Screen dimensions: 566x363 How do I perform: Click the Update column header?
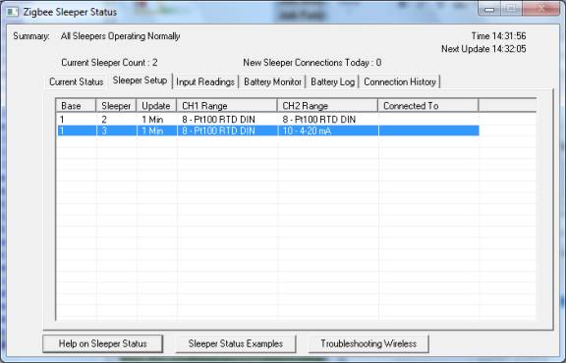[x=156, y=106]
